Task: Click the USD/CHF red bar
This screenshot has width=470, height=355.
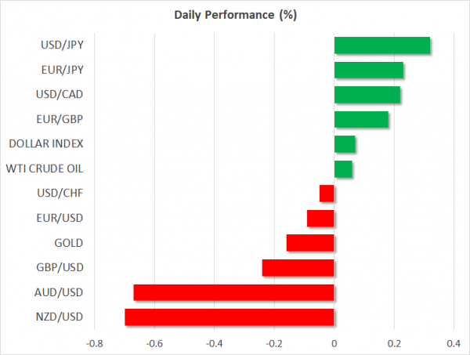Action: click(x=327, y=194)
